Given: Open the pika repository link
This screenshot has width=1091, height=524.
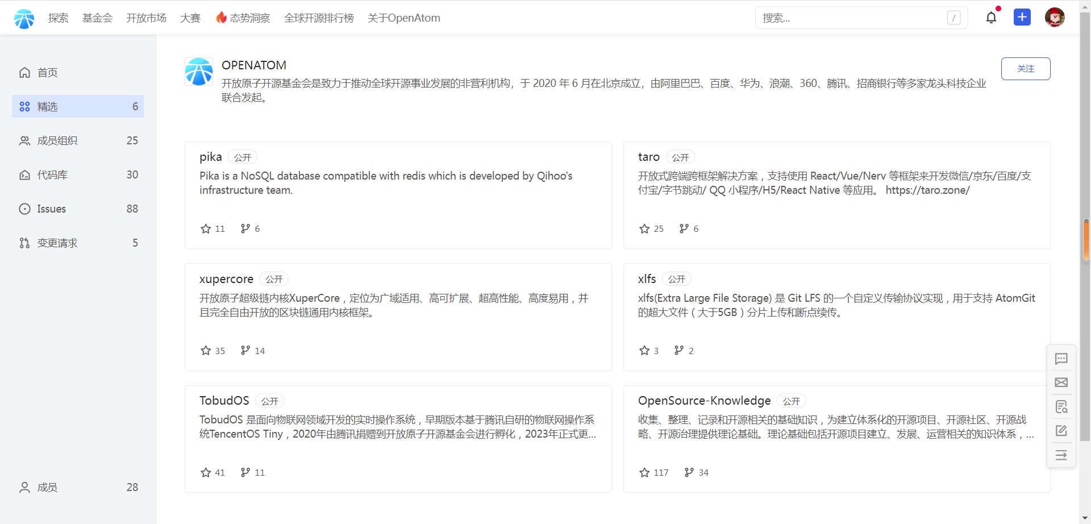Looking at the screenshot, I should coord(210,157).
